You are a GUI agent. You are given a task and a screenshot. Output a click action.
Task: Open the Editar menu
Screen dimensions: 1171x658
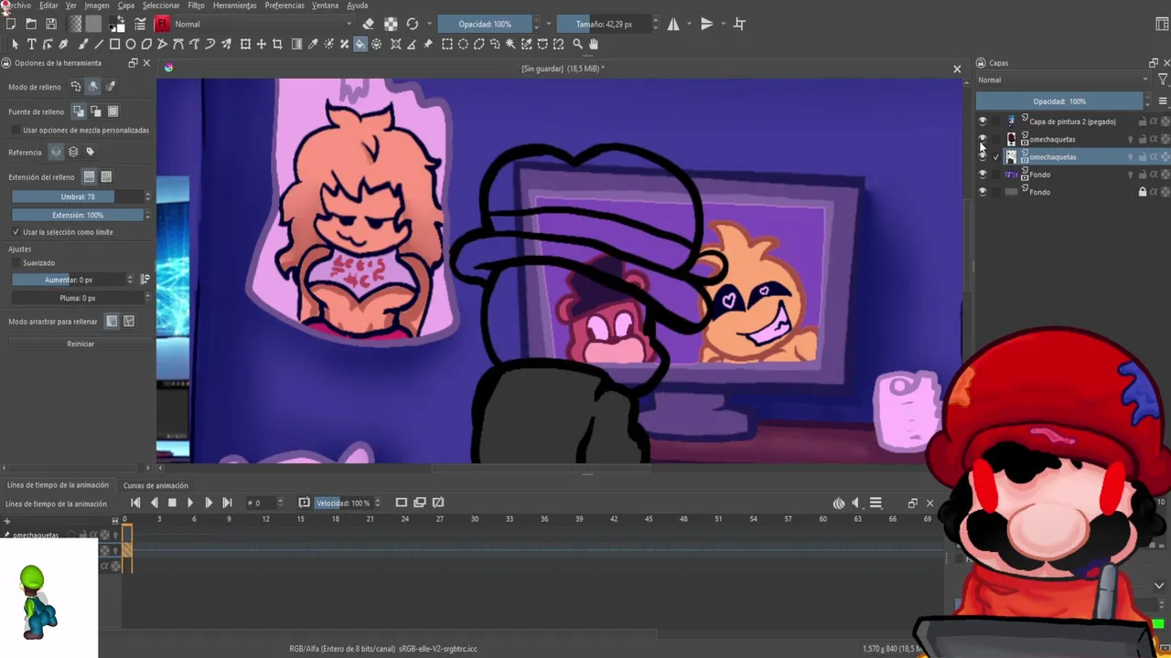pos(48,5)
